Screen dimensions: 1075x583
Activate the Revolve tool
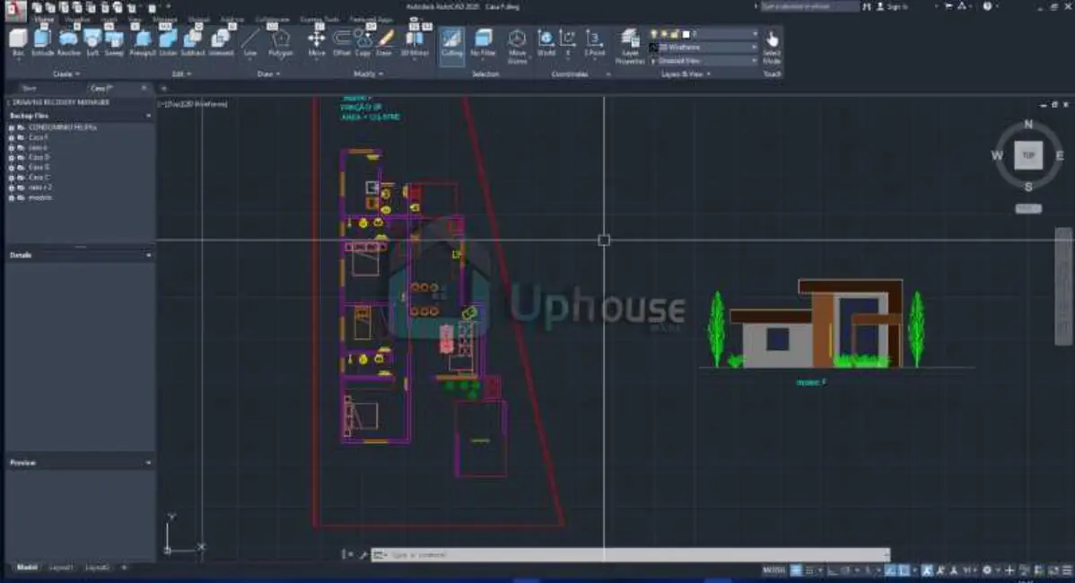(69, 41)
